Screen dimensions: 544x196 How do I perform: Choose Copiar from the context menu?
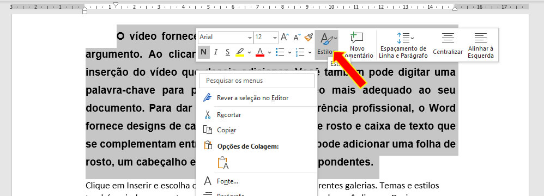(x=256, y=130)
